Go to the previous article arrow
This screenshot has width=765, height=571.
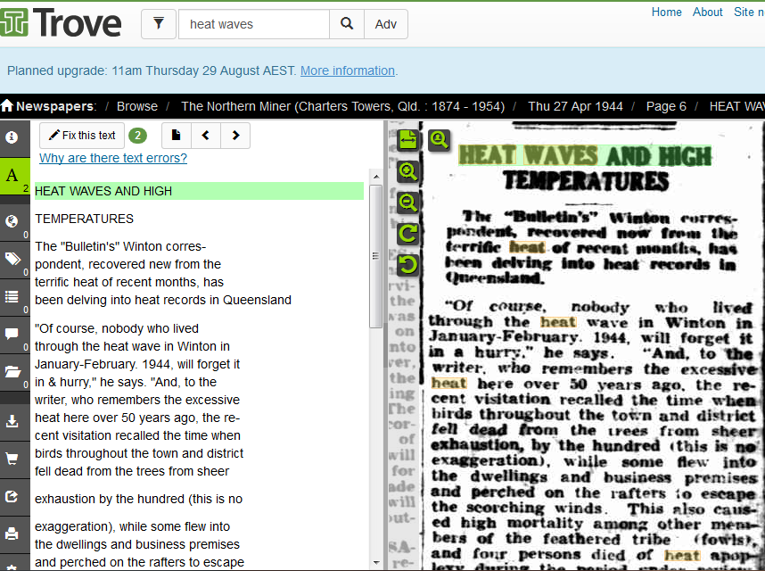206,136
